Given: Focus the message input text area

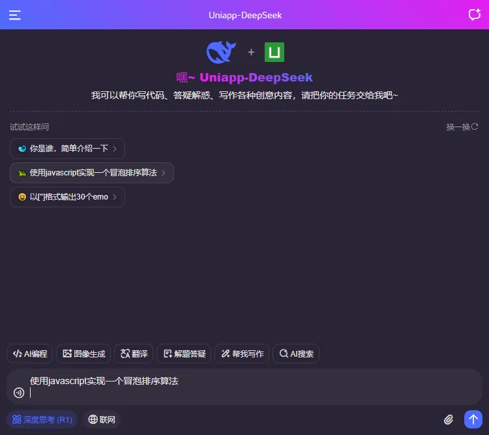Looking at the screenshot, I should pos(252,387).
